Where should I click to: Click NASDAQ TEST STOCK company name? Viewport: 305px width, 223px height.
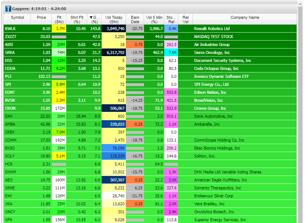213,37
